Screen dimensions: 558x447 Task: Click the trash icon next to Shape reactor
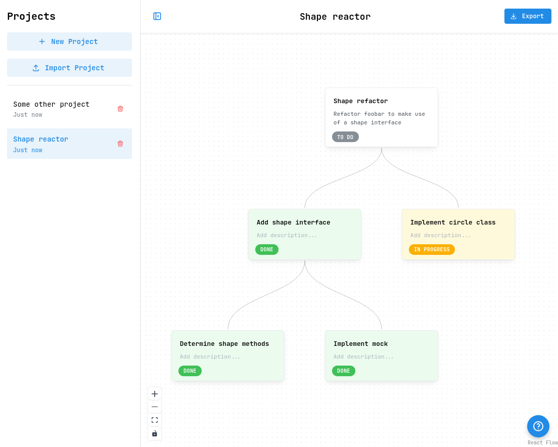120,143
